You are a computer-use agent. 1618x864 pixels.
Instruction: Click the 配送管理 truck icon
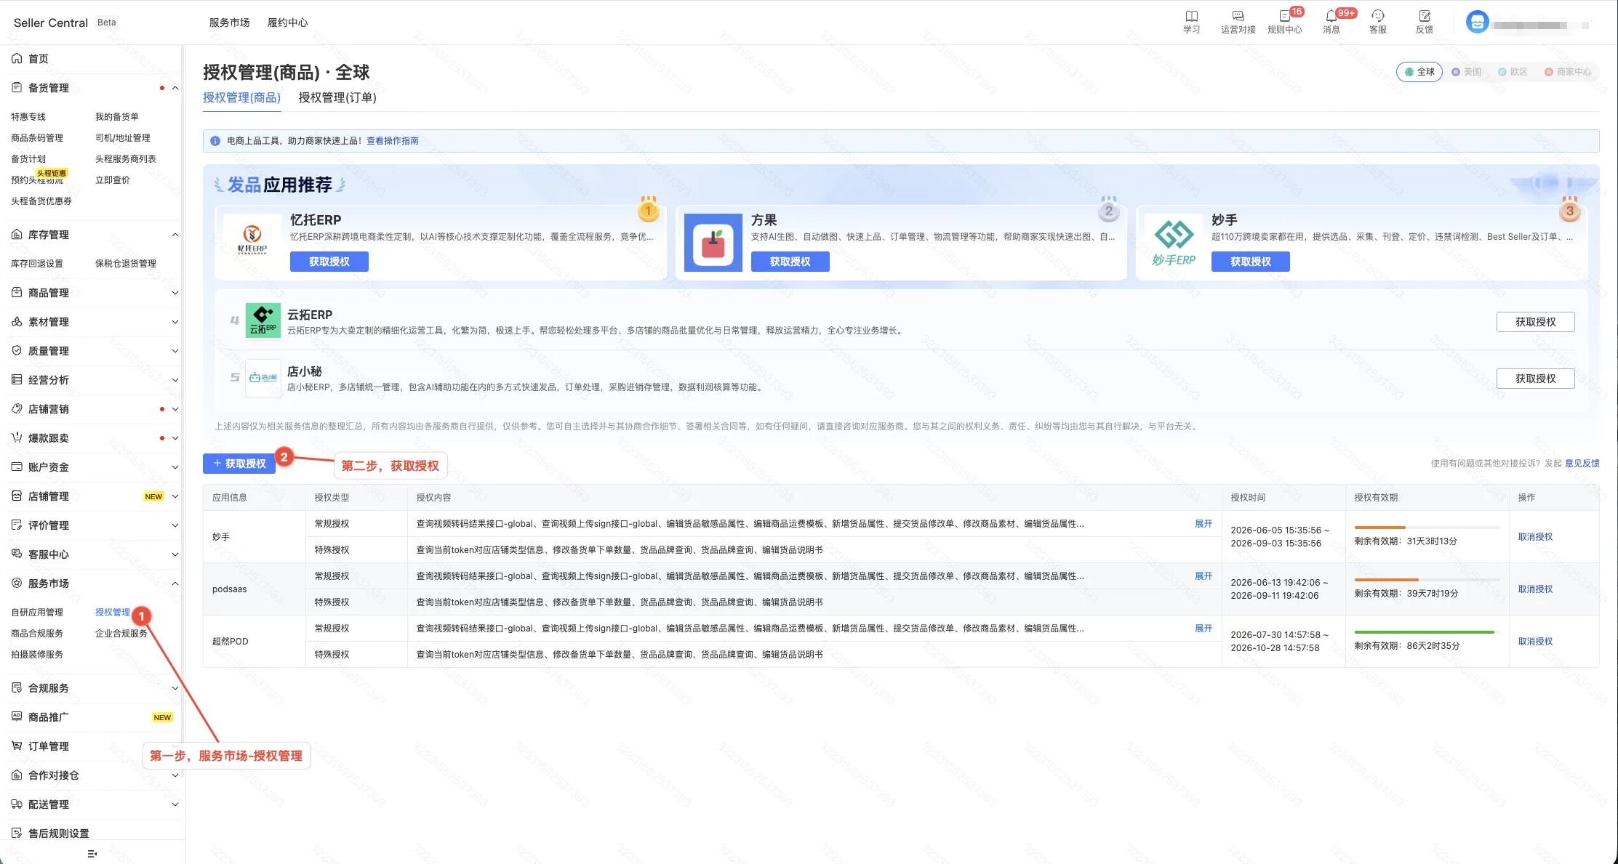tap(17, 804)
